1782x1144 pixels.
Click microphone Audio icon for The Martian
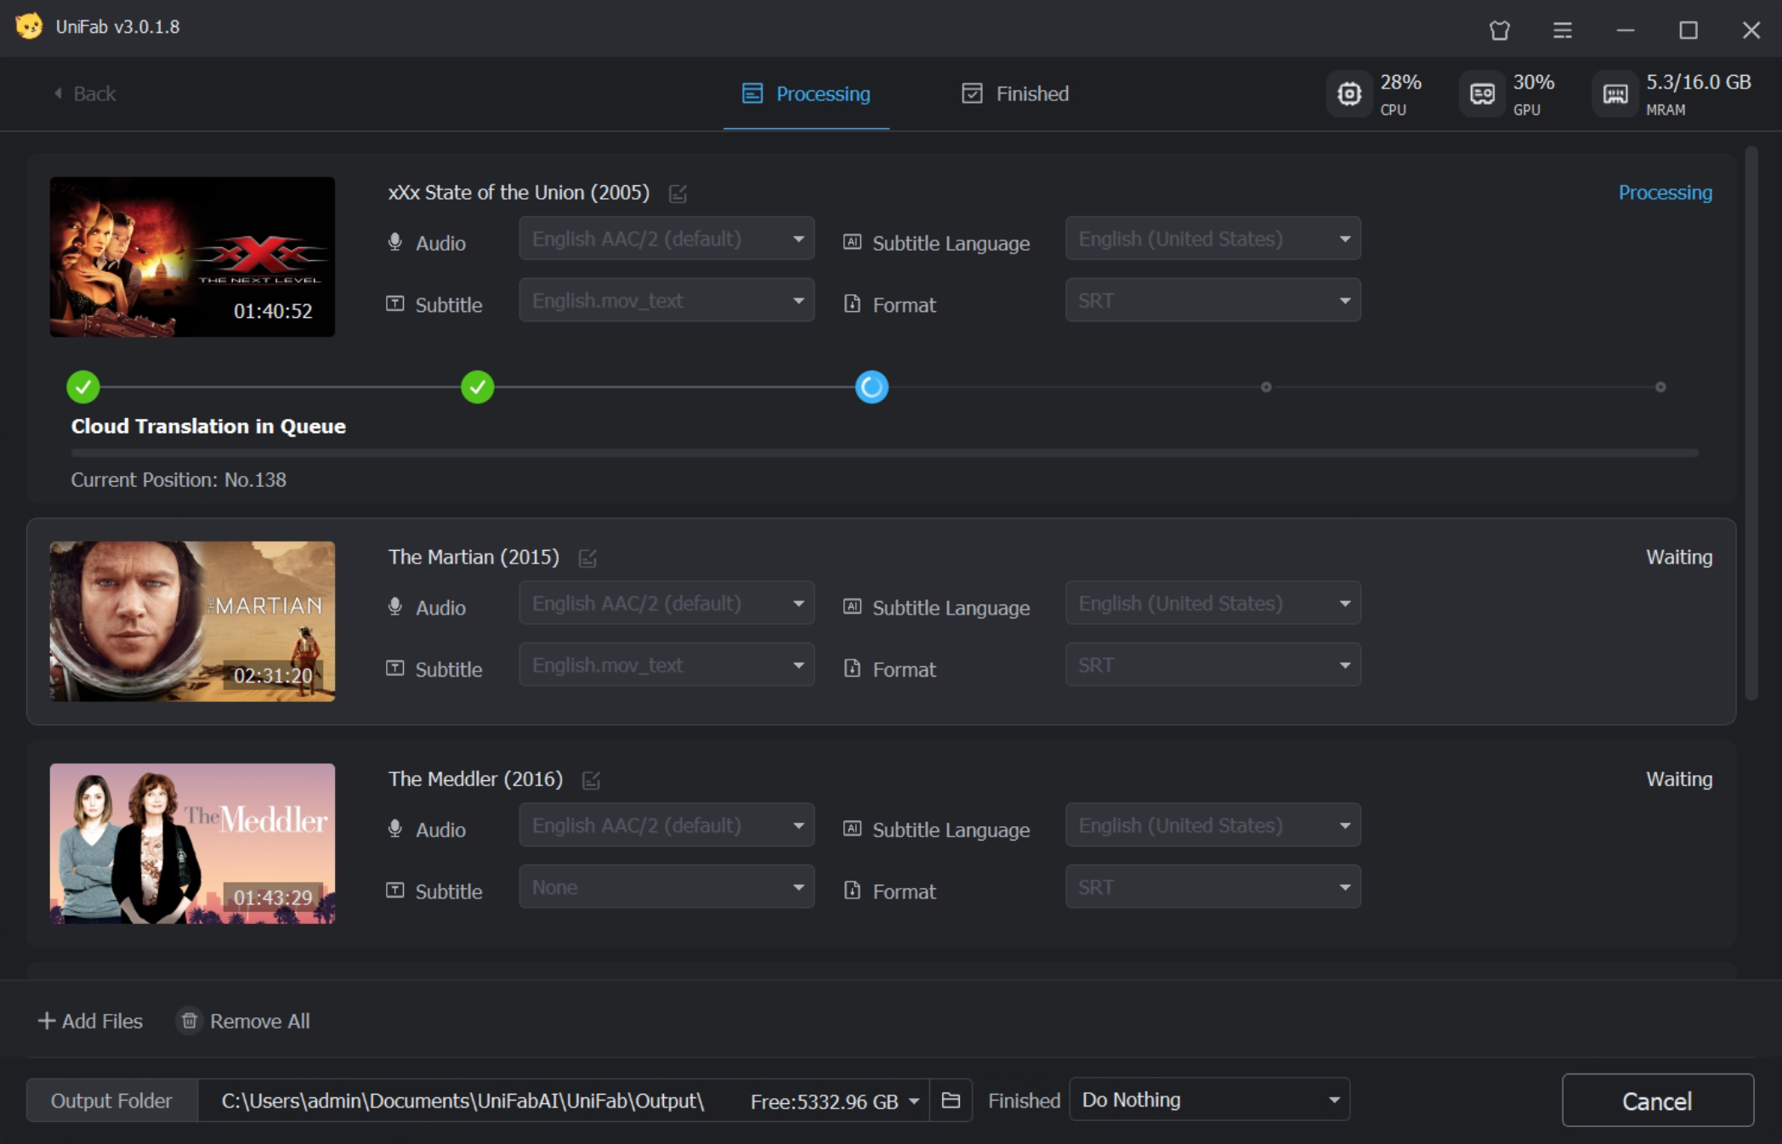[395, 607]
